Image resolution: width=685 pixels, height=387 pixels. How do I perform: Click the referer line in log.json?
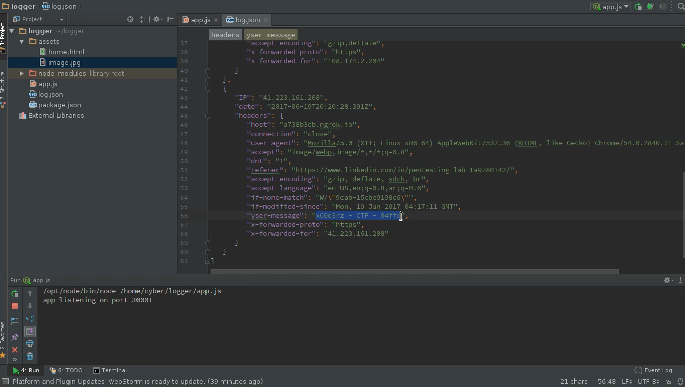(382, 170)
